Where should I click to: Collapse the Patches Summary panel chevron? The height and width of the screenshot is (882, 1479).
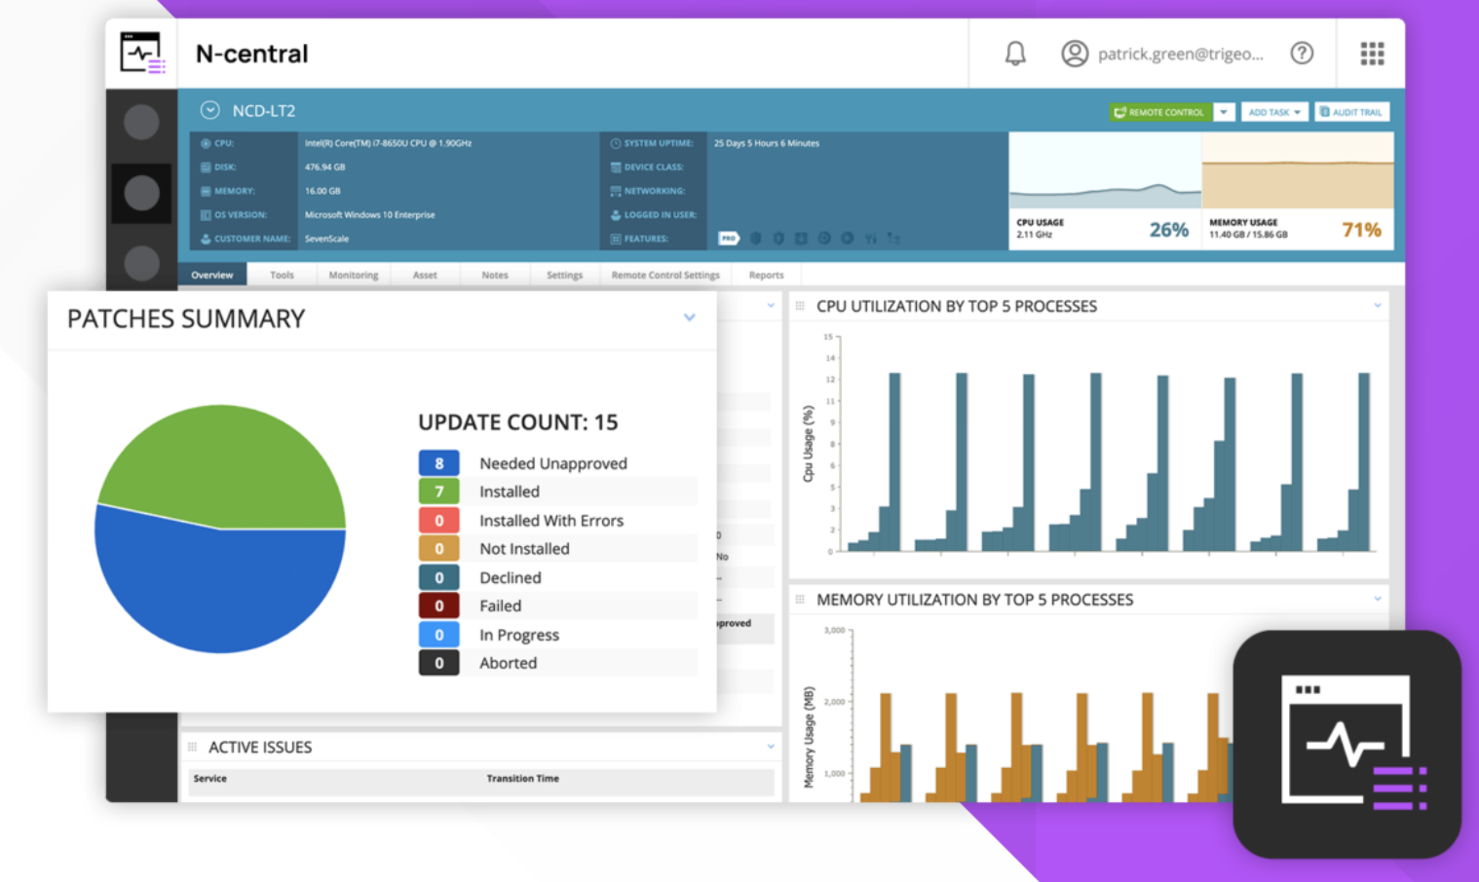pos(690,317)
